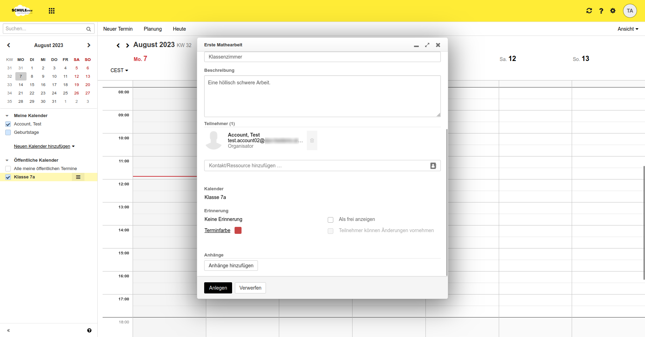Viewport: 645px width, 337px height.
Task: Open the app launcher grid icon
Action: point(52,11)
